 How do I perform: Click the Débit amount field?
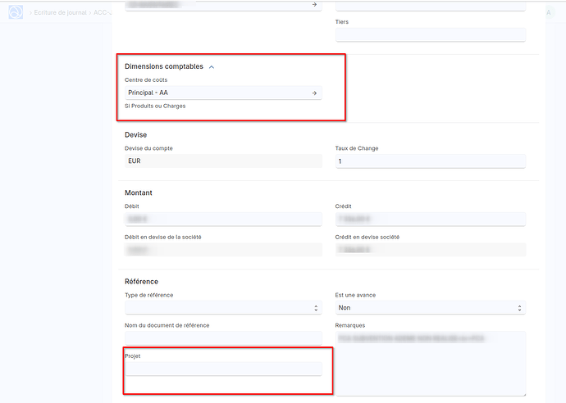coord(222,220)
